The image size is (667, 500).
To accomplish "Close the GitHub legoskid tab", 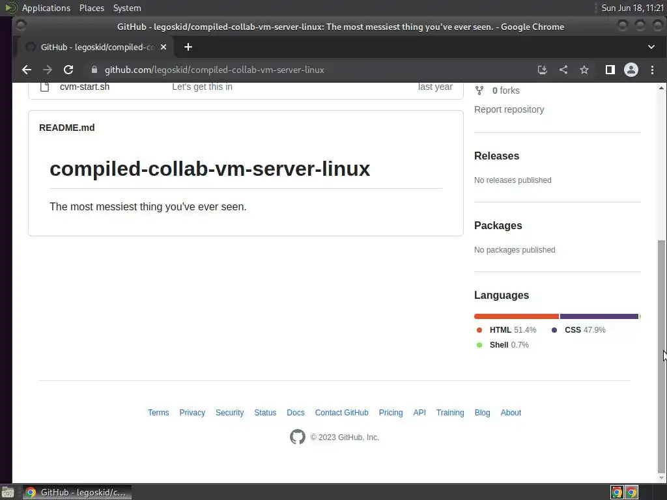I will coord(163,47).
